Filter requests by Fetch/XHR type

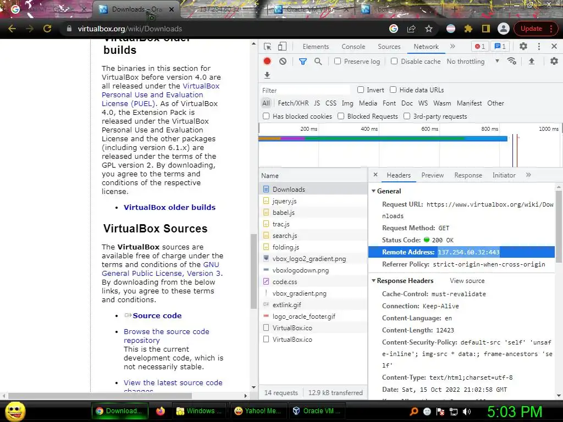(x=293, y=103)
